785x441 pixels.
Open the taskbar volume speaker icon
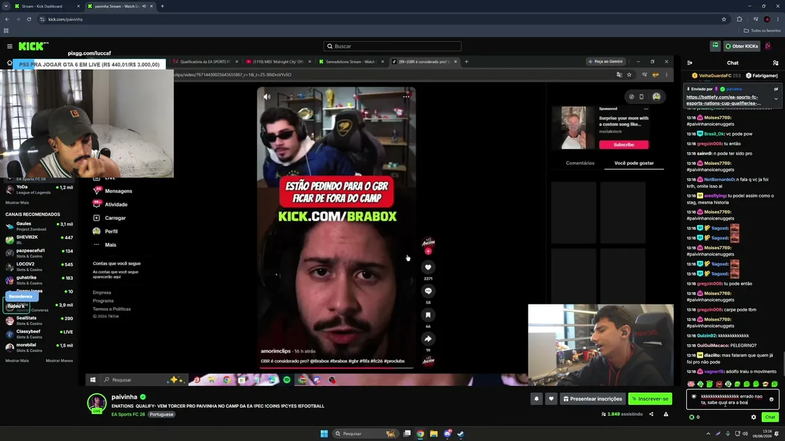746,434
